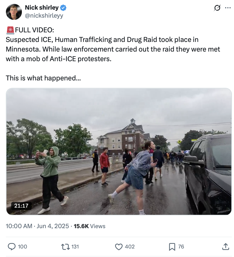Click the repost icon
Viewport: 234px width, 257px height.
(x=66, y=247)
